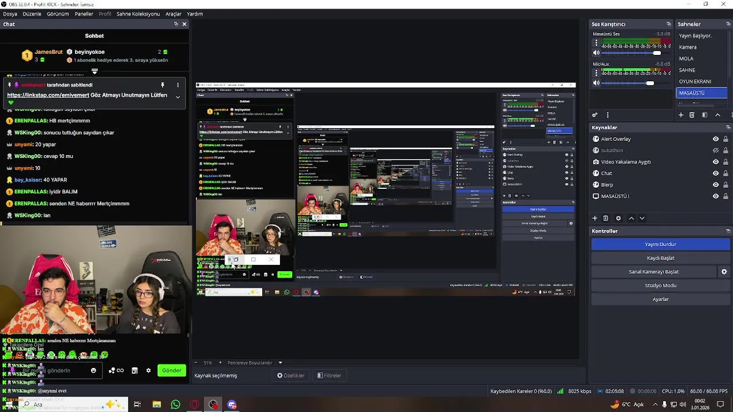Pop out the Chat dock
This screenshot has height=412, width=733.
pyautogui.click(x=176, y=24)
